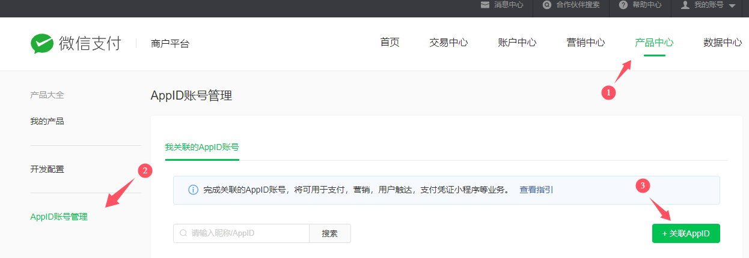Open the 查看指引 link
Image resolution: width=749 pixels, height=258 pixels.
(536, 190)
